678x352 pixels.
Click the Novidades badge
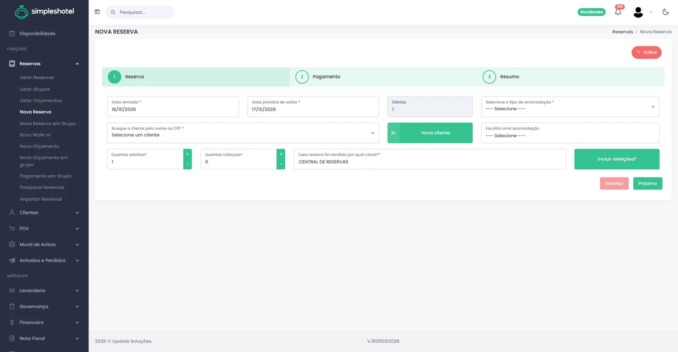pos(591,12)
